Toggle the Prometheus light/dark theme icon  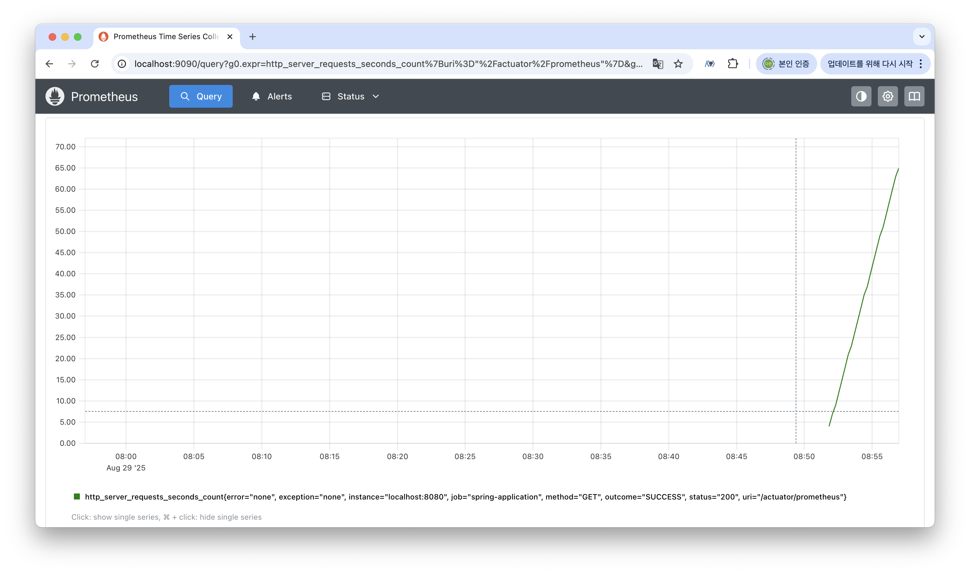point(861,96)
